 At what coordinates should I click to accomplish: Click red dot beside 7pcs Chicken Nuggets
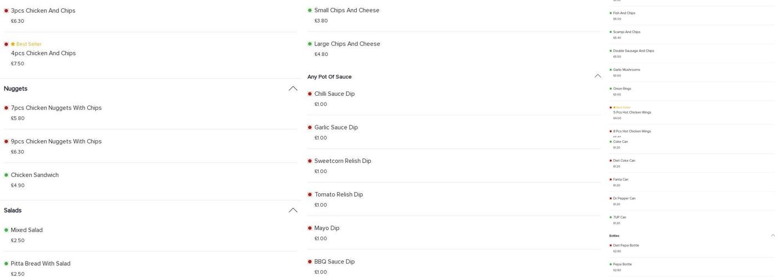tap(6, 108)
